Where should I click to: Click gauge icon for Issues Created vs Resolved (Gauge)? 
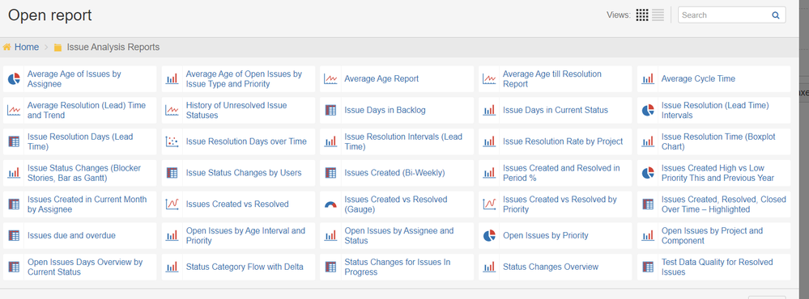pyautogui.click(x=330, y=204)
